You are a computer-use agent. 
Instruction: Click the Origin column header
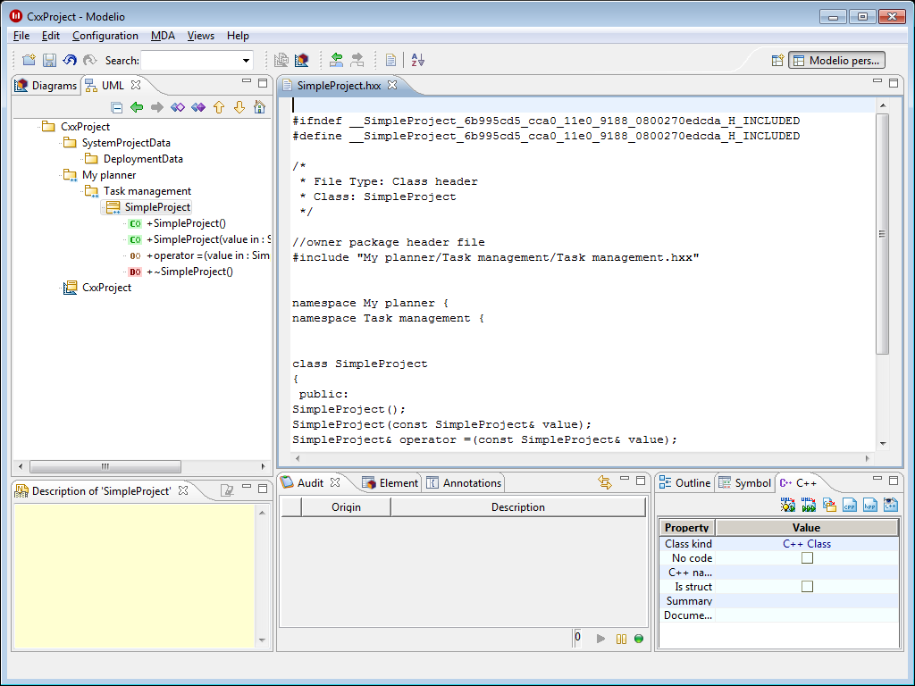tap(346, 507)
